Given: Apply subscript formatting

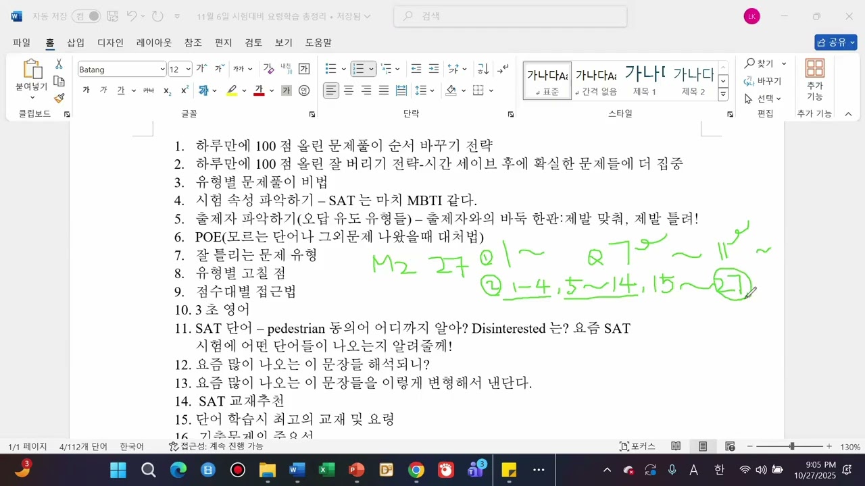Looking at the screenshot, I should [x=168, y=90].
